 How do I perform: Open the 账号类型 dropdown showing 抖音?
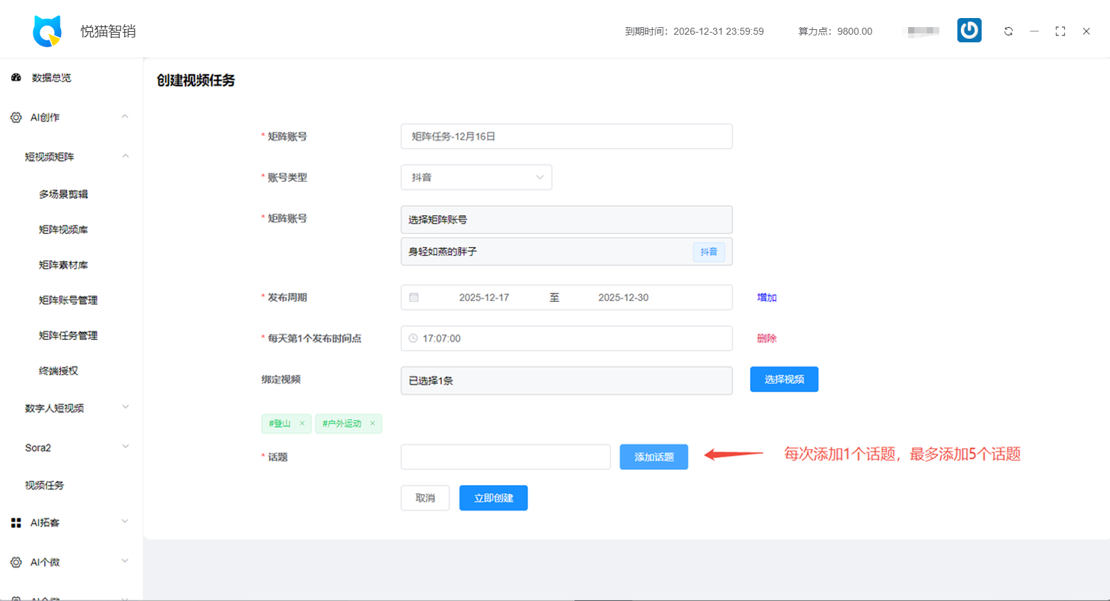(476, 178)
